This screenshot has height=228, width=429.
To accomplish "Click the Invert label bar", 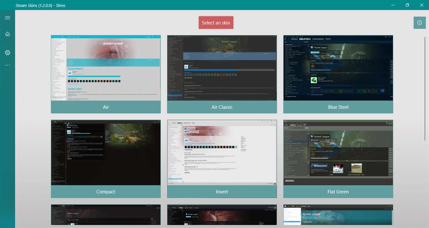I will click(x=222, y=192).
